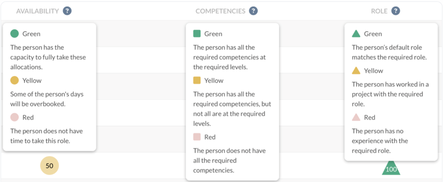
Task: Click the yellow triangle role icon
Action: [x=356, y=71]
